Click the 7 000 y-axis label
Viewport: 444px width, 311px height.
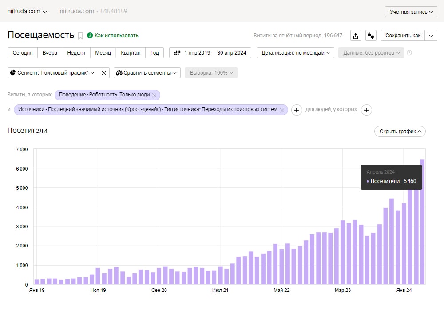point(22,149)
